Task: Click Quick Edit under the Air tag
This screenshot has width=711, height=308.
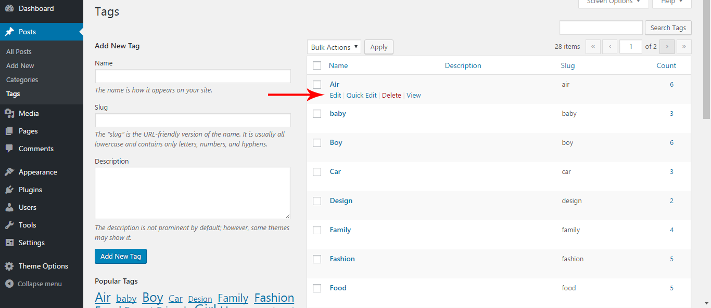Action: pyautogui.click(x=361, y=95)
